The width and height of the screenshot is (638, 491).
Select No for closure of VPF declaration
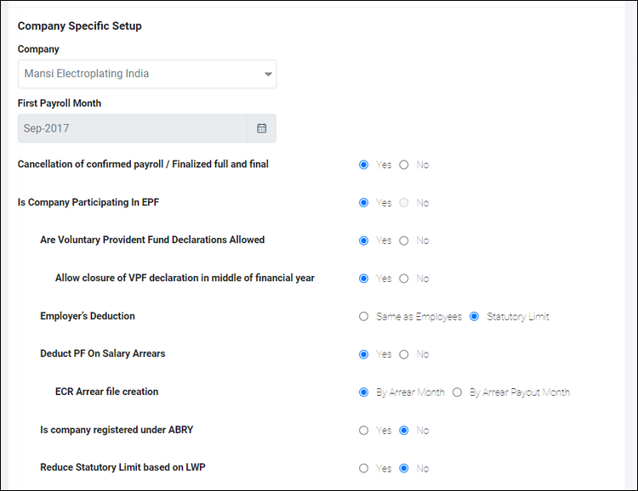[404, 279]
